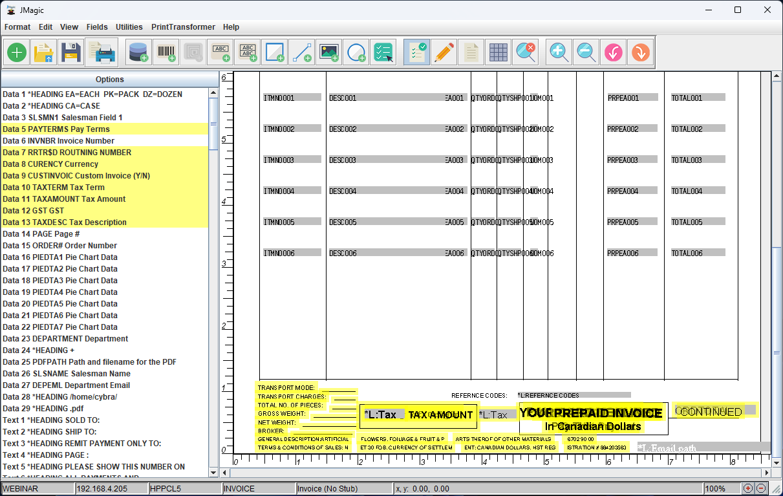Select the TAX AMOUNT box on the form
783x496 pixels.
418,415
